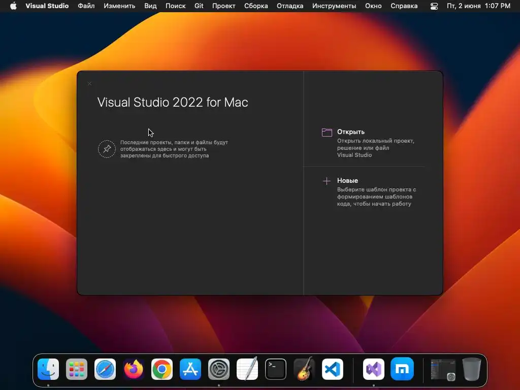The height and width of the screenshot is (390, 520).
Task: Open the Окно menu
Action: 373,6
